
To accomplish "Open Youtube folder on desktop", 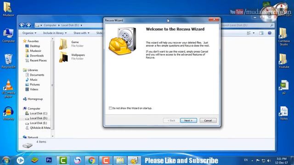I will 284,61.
